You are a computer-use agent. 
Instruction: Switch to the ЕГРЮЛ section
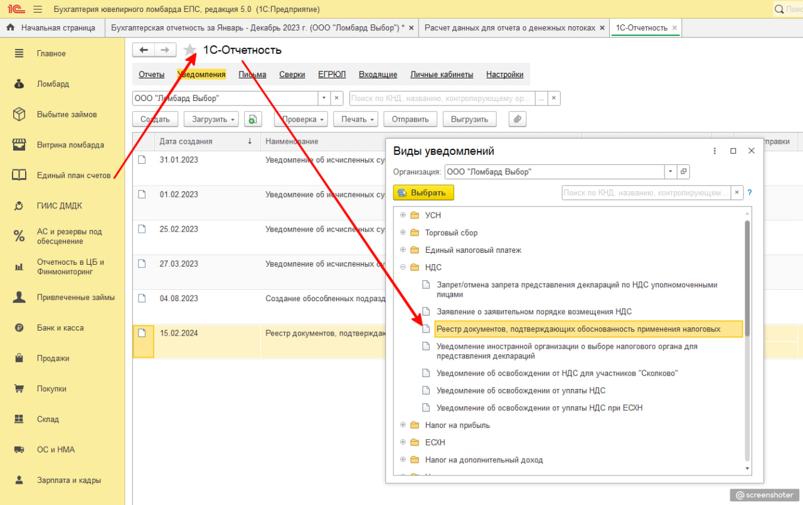point(332,74)
